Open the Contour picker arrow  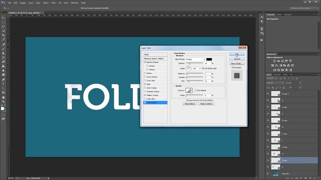point(192,90)
